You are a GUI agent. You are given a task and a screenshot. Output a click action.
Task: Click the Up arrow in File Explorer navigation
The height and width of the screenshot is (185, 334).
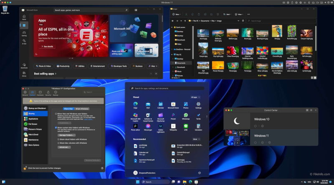click(x=185, y=21)
